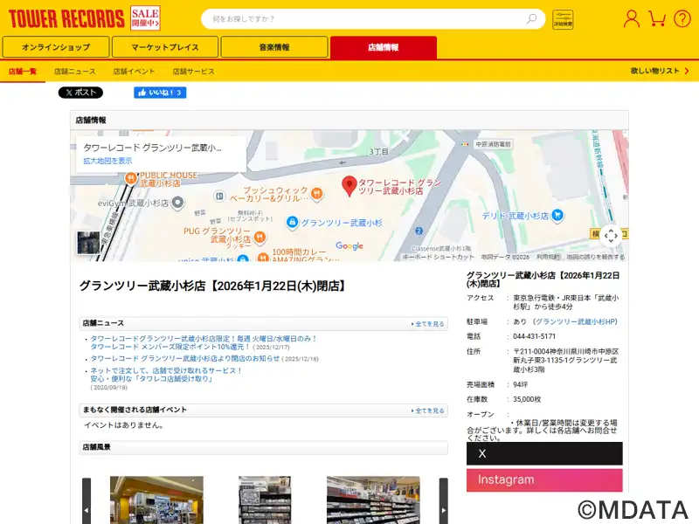Click the red Tower Records map pin
This screenshot has height=524, width=699.
coord(349,185)
